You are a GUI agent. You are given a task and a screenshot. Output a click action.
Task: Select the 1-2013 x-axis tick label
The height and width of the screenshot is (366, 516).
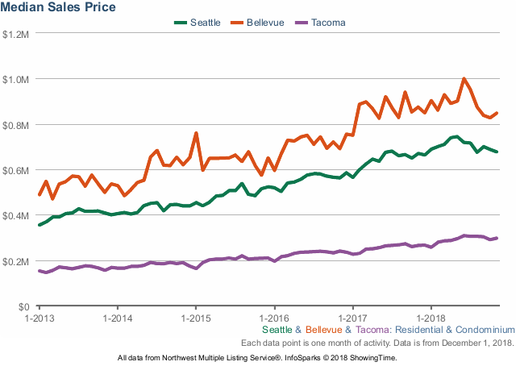(40, 318)
